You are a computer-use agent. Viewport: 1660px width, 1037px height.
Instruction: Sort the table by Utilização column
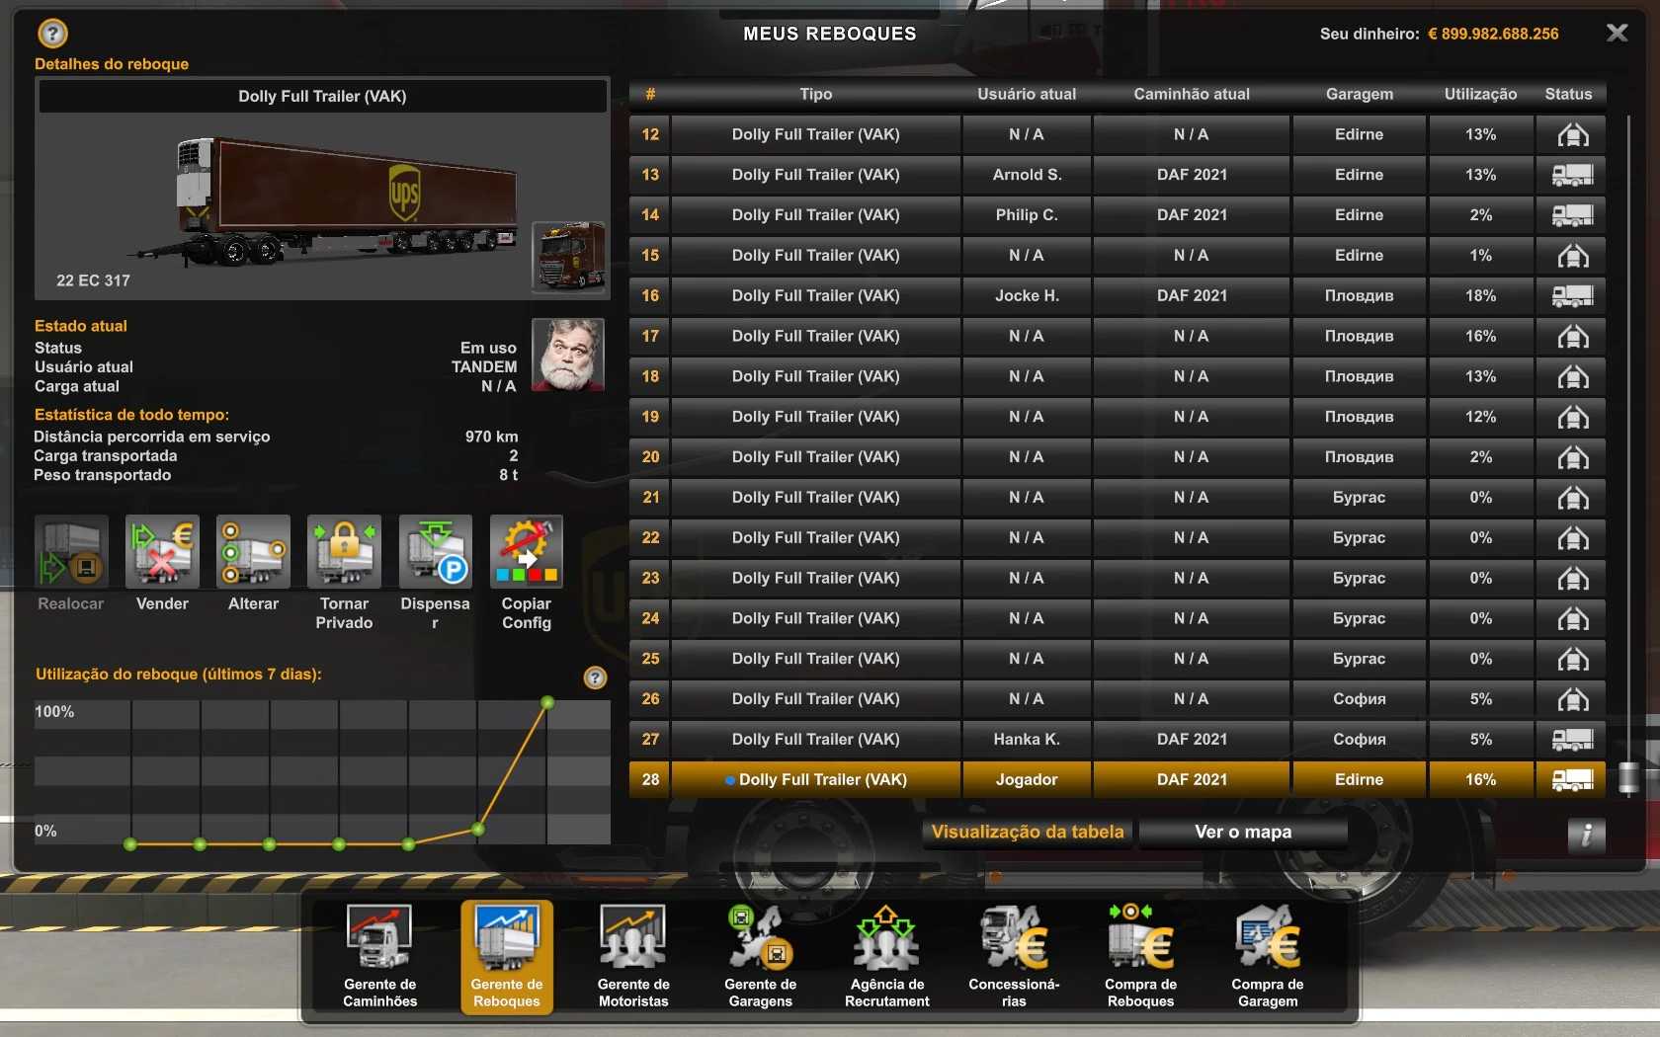1479,94
